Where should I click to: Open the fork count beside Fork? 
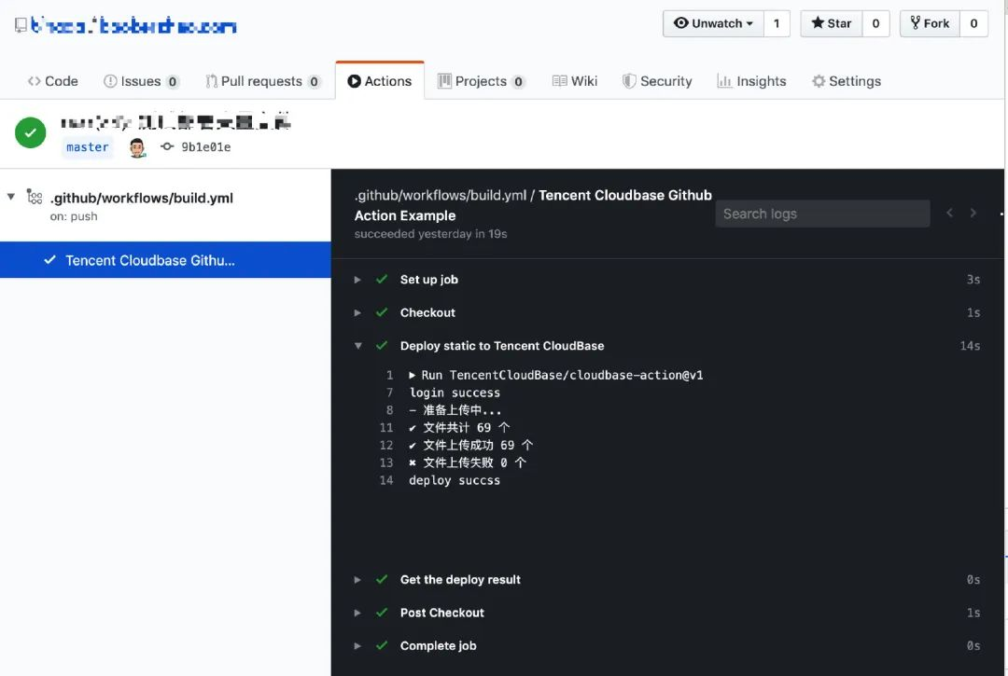pyautogui.click(x=973, y=23)
